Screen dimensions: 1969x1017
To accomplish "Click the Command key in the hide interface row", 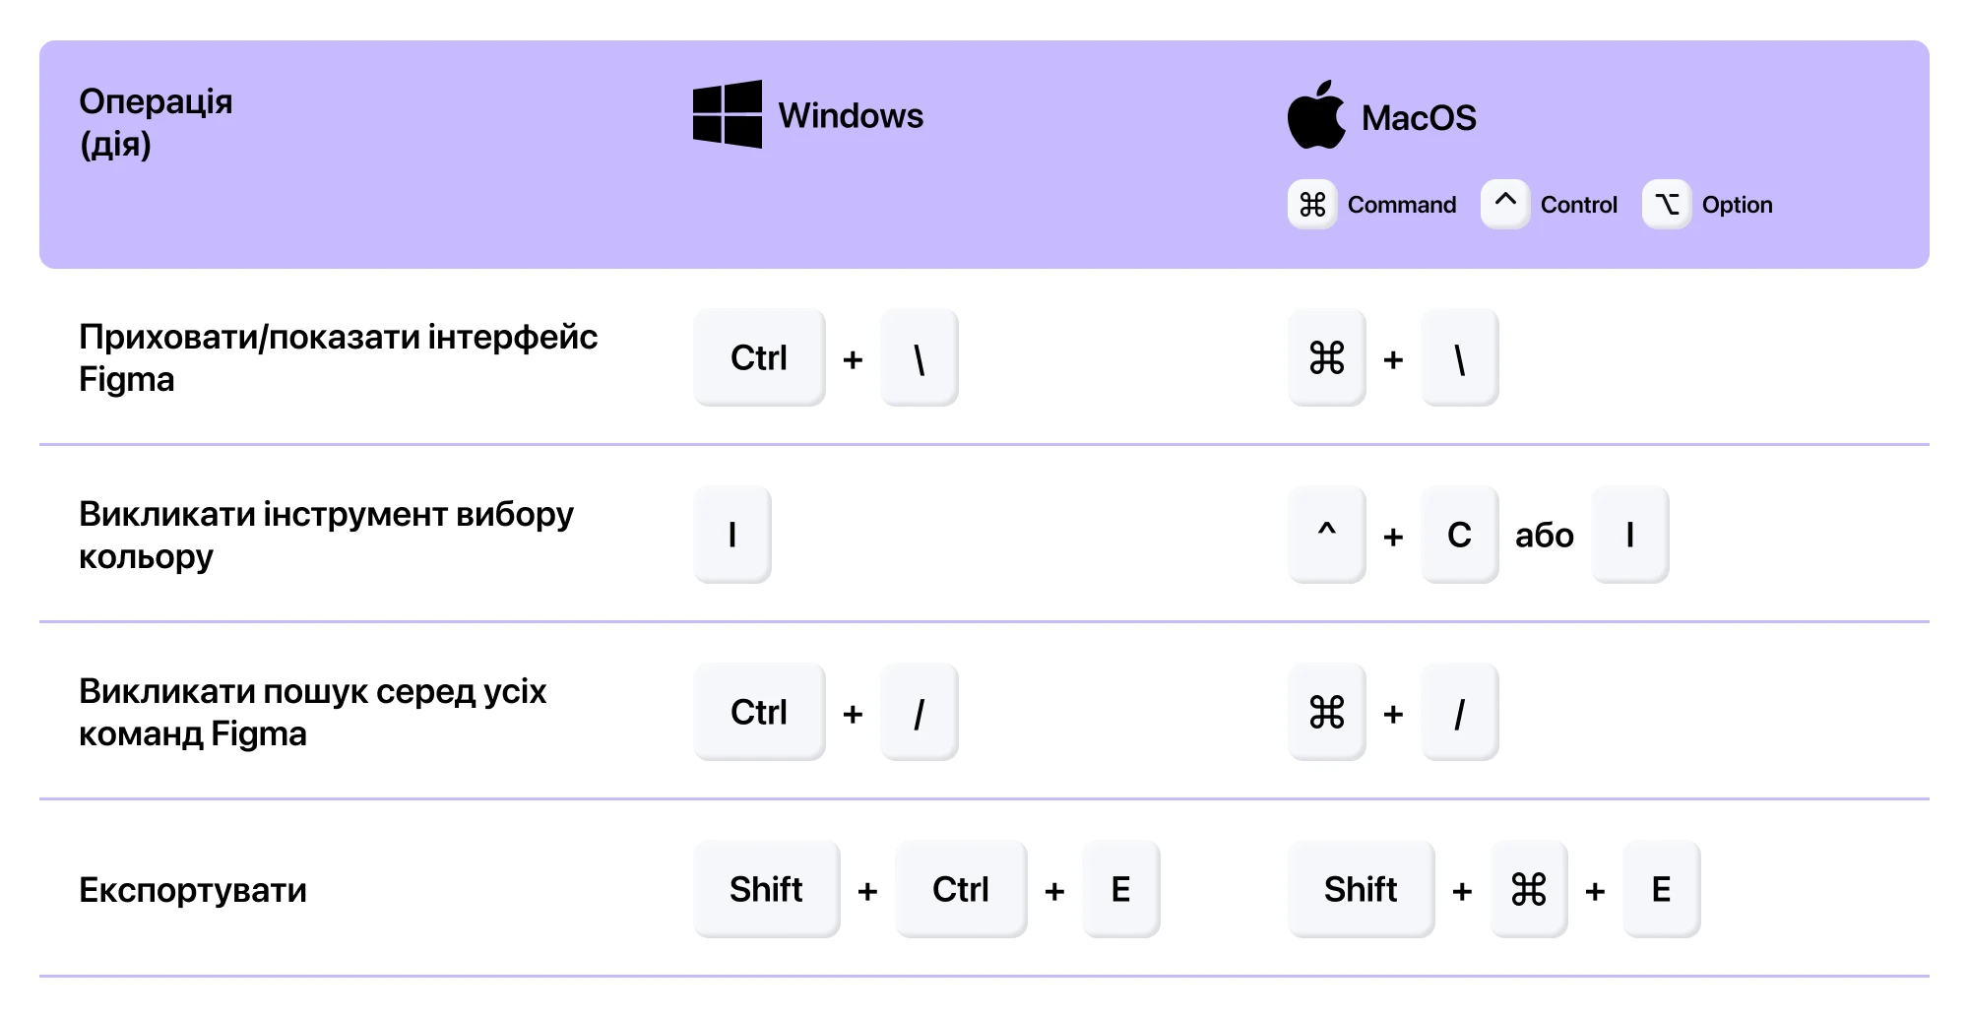I will [1327, 357].
